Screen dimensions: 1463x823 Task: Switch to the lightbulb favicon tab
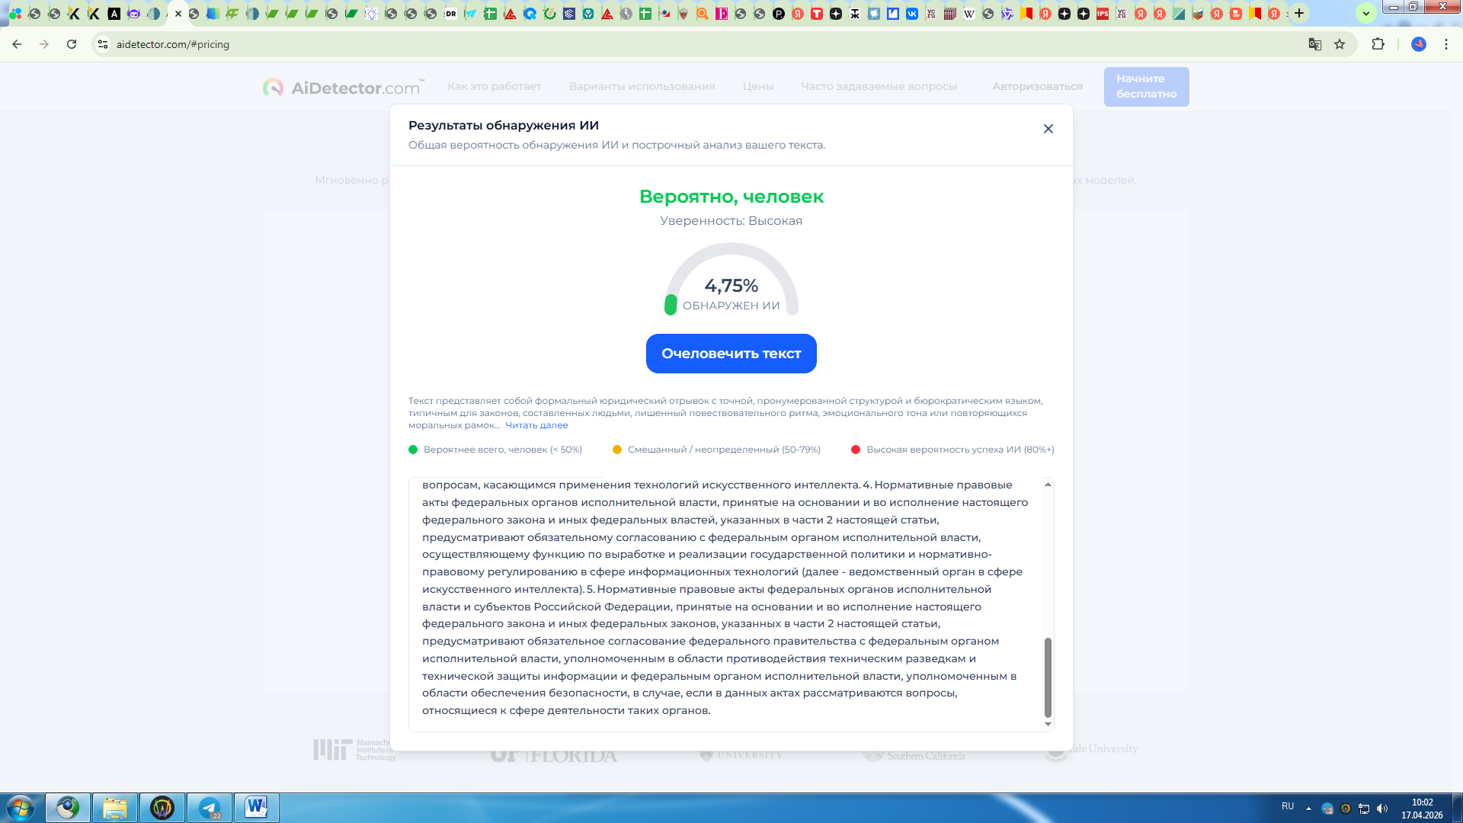click(x=371, y=14)
